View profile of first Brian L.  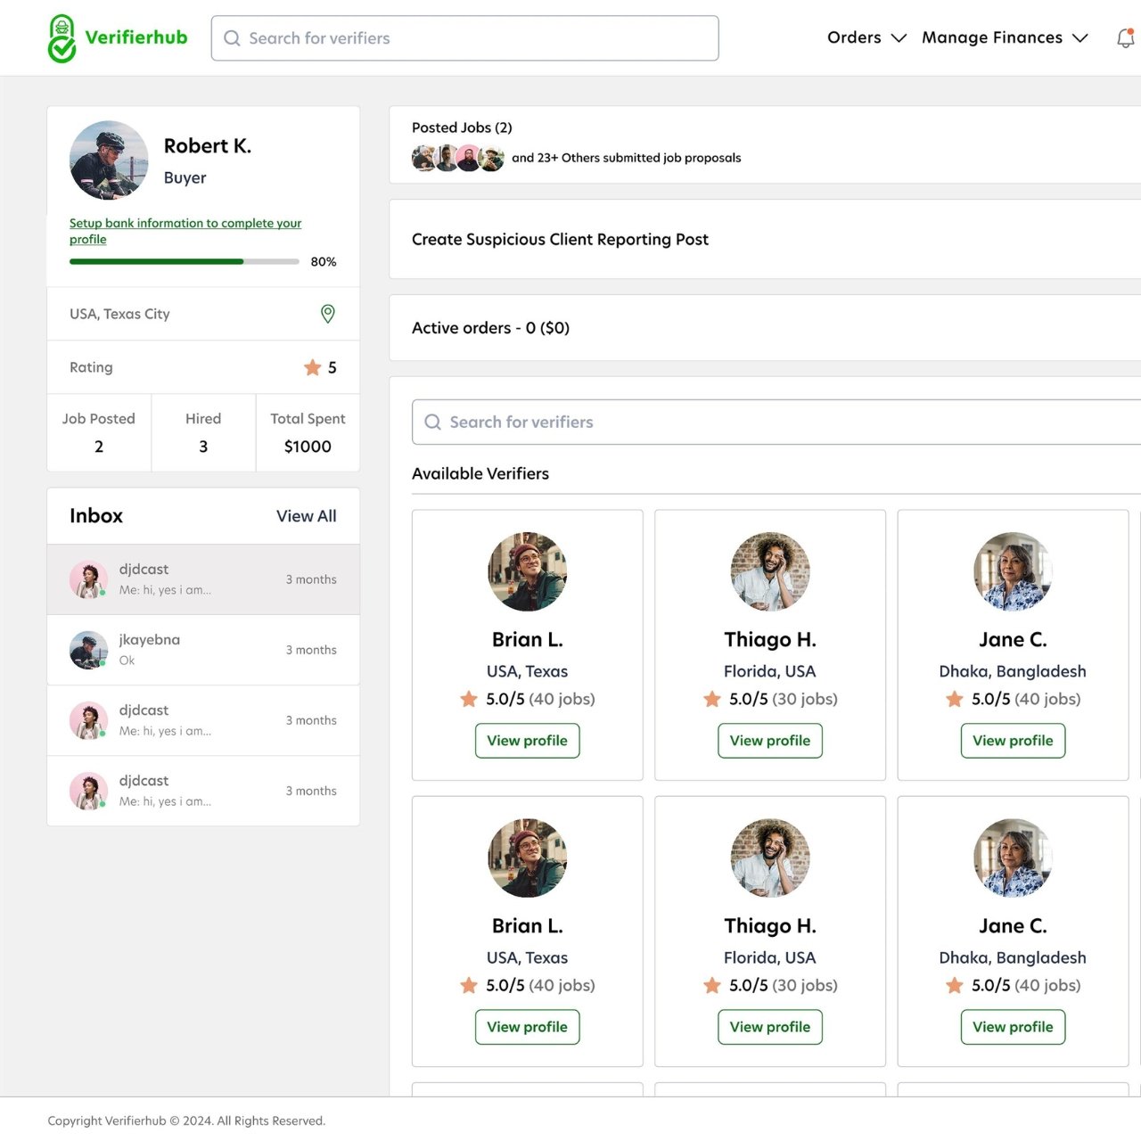pyautogui.click(x=527, y=741)
